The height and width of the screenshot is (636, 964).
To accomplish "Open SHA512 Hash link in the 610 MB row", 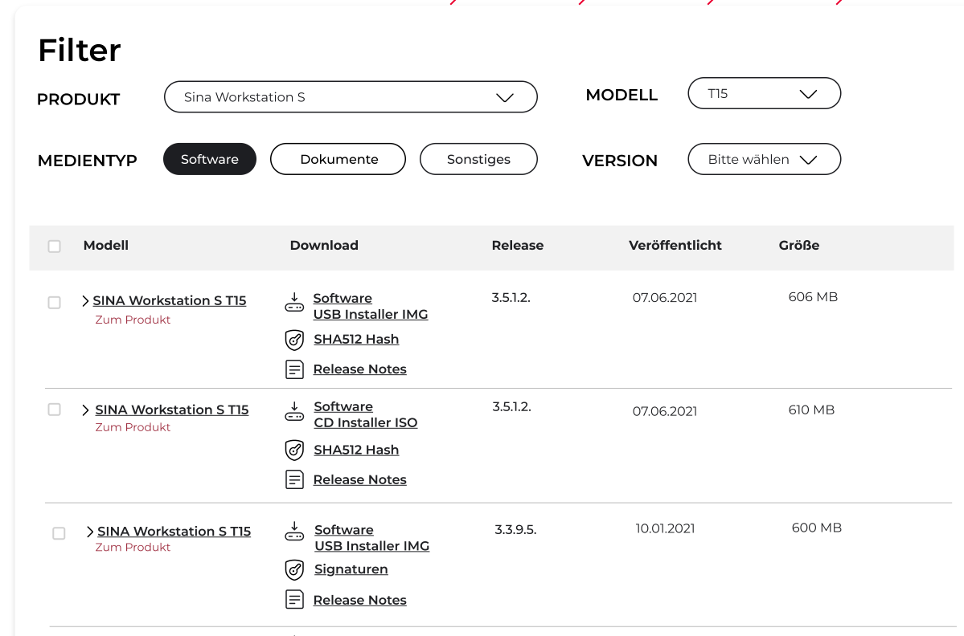I will (x=356, y=450).
